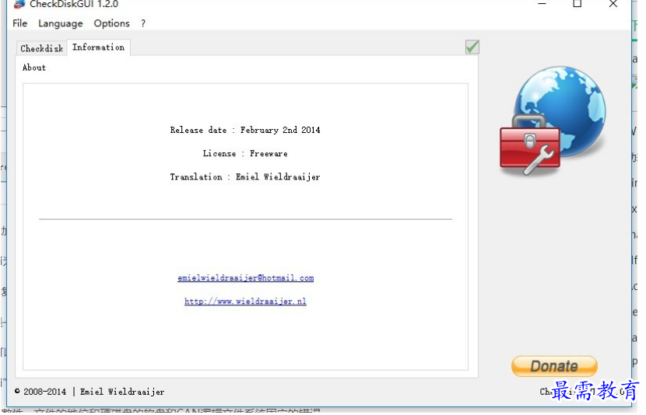Maximize the CheckDiskGUI window
The width and height of the screenshot is (646, 415).
click(578, 4)
